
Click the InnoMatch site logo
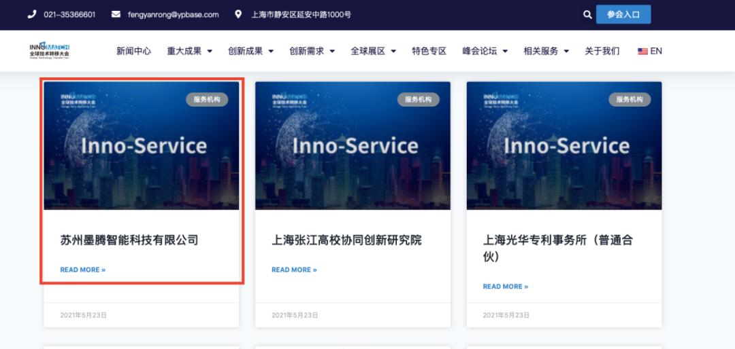[50, 51]
